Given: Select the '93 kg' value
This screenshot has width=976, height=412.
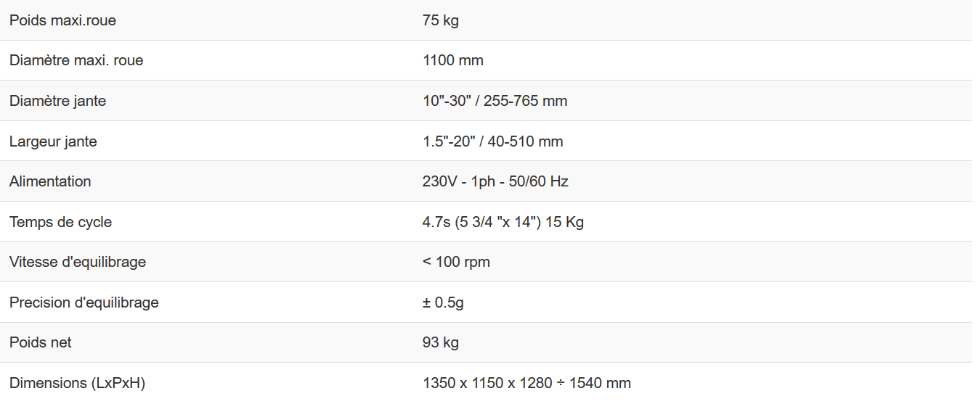Looking at the screenshot, I should pos(440,342).
